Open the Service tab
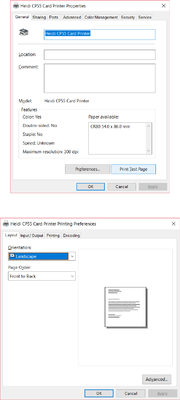 point(145,17)
